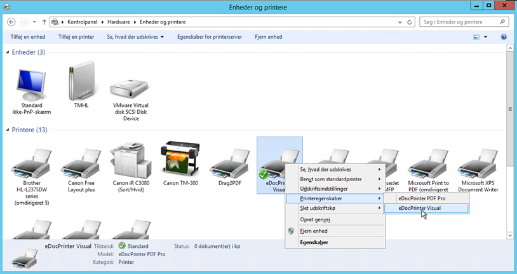This screenshot has width=517, height=274.
Task: Click the 'eDocPrinter PDF Pro' model text in details
Action: (x=142, y=254)
